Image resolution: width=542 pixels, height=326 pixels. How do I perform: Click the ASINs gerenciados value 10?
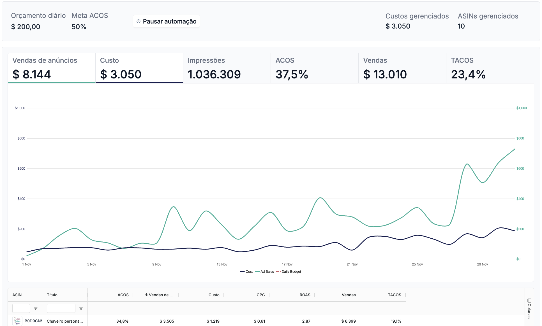tap(461, 26)
